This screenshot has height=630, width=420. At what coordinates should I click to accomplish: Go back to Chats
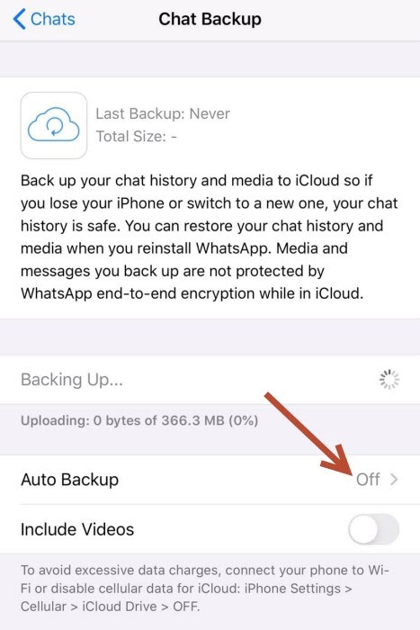44,19
